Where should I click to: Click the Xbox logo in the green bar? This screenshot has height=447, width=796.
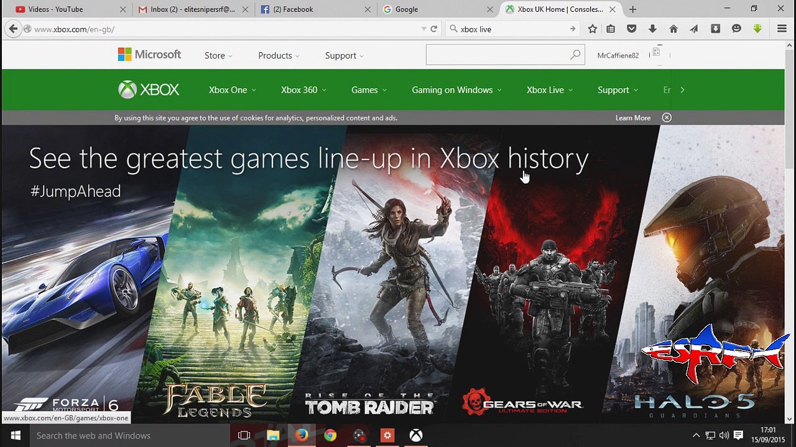pos(149,90)
